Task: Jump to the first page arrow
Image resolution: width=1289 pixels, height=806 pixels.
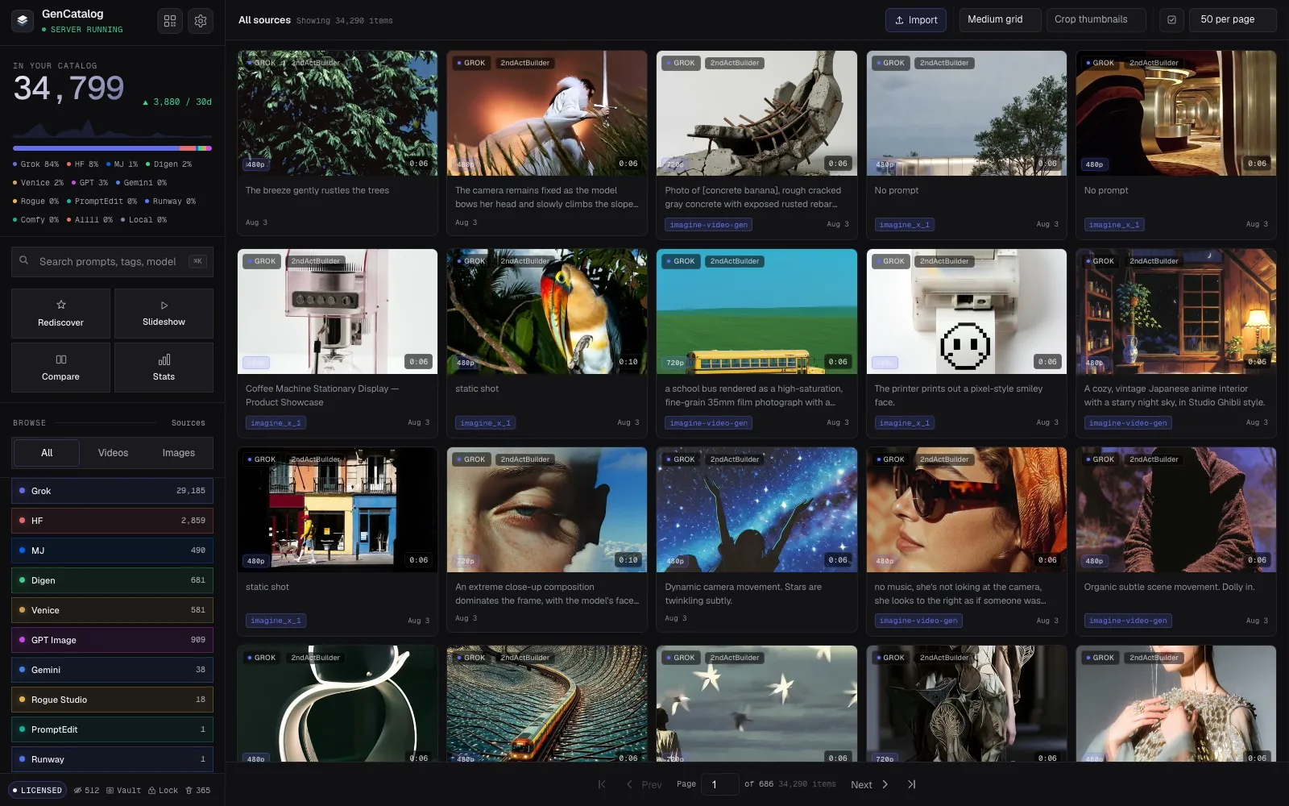Action: [x=602, y=784]
